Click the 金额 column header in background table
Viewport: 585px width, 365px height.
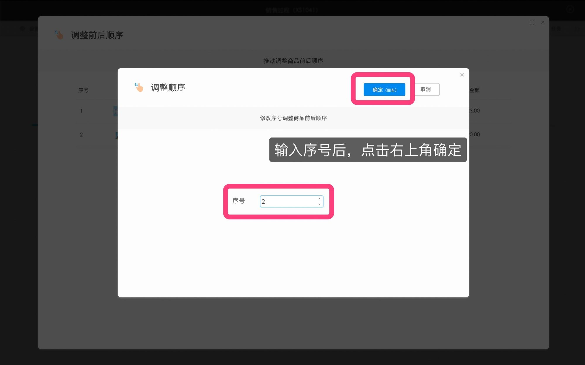(x=474, y=90)
